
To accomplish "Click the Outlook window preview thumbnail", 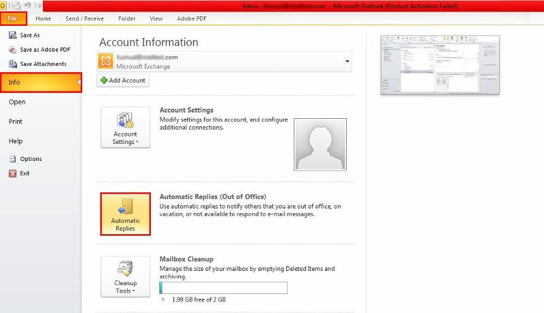I will 440,65.
